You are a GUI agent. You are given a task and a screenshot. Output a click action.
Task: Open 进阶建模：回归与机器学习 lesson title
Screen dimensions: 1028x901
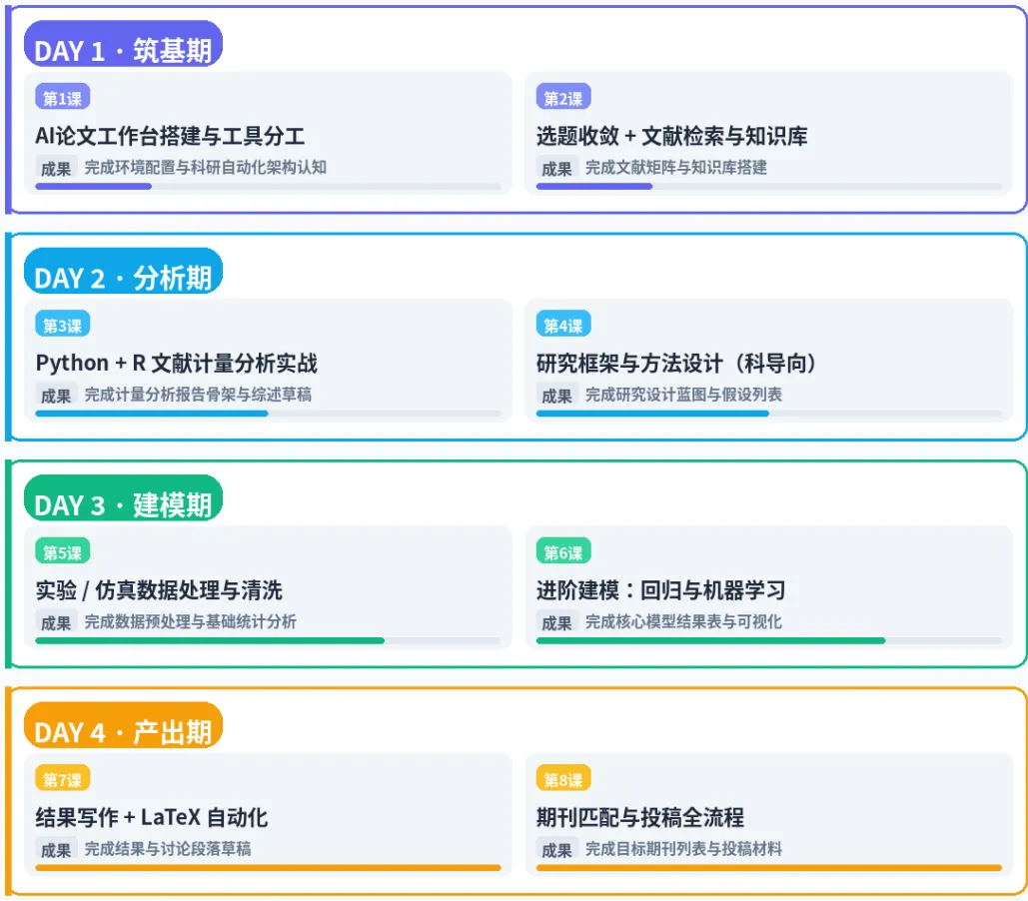tap(660, 590)
